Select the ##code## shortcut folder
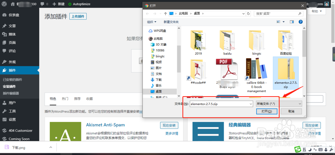335x155 pixels. click(x=198, y=72)
